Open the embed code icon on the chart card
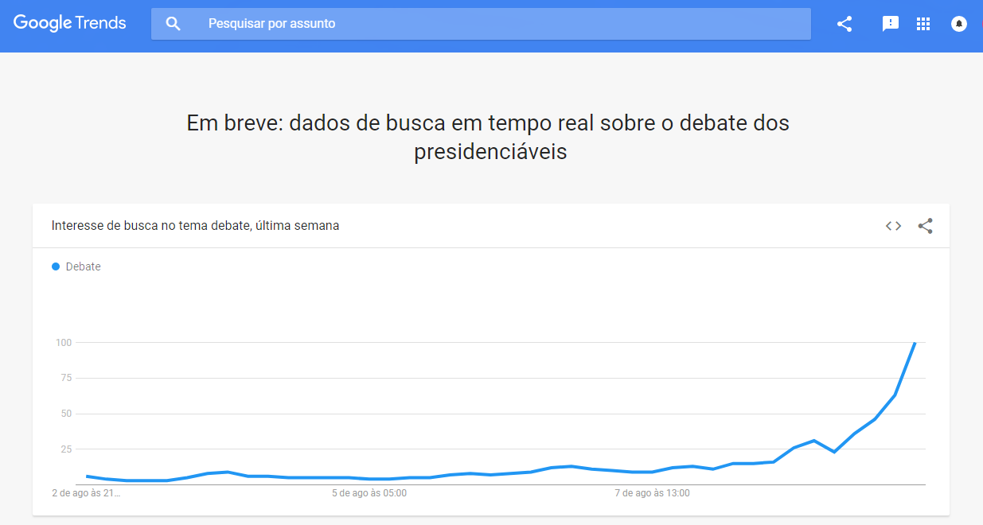Screen dimensions: 983x525 (893, 226)
